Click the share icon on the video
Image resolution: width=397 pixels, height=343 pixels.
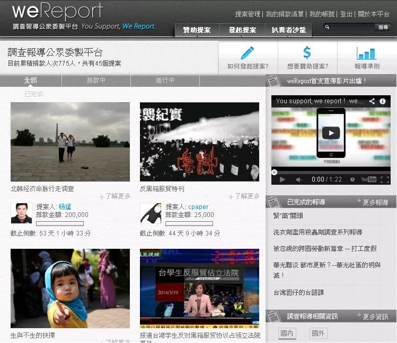372,101
